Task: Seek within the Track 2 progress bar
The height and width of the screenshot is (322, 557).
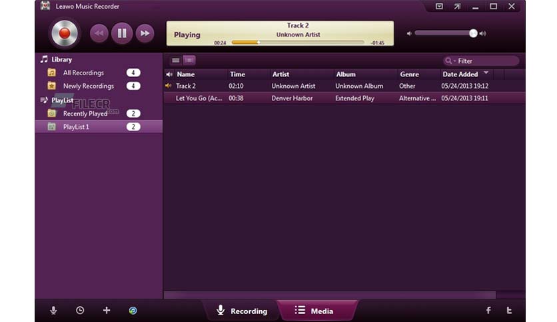Action: click(298, 42)
